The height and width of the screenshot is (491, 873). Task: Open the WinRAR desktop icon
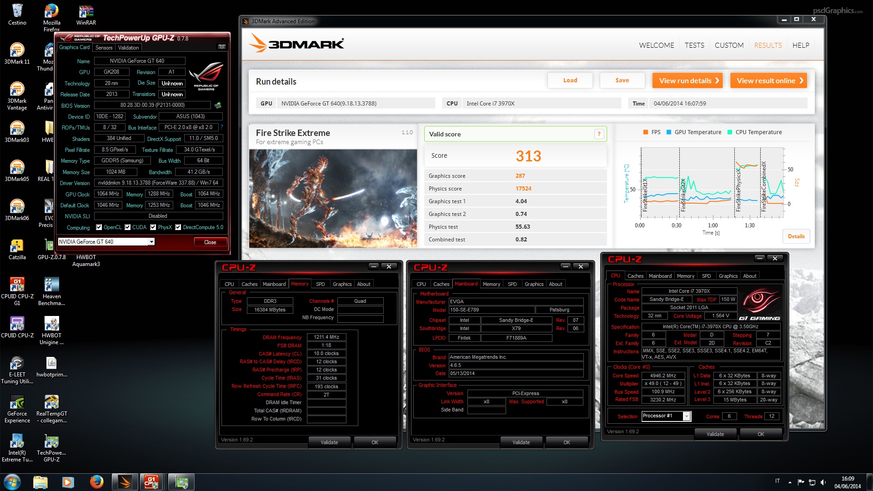(x=86, y=15)
